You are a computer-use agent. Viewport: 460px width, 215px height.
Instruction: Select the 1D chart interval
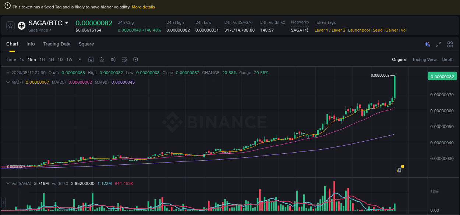click(60, 59)
